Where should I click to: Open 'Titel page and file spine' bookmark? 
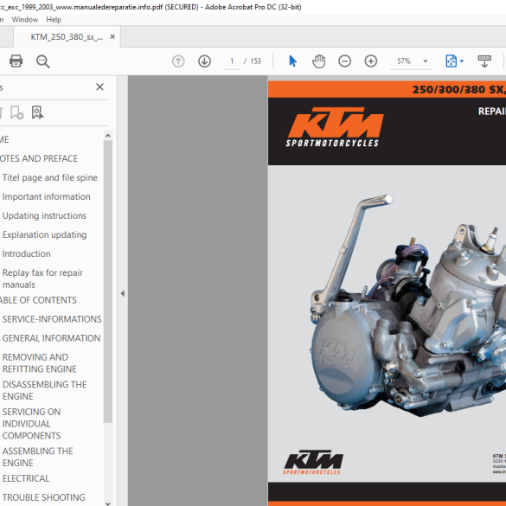coord(49,178)
